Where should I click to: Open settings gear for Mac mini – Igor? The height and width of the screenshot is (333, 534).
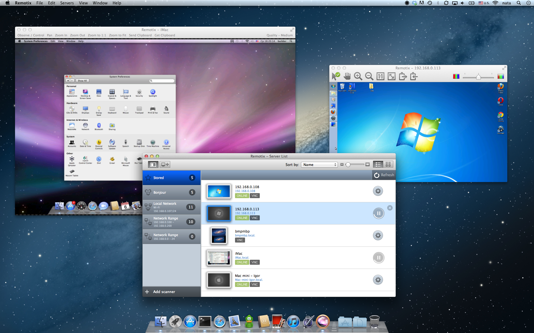click(378, 280)
